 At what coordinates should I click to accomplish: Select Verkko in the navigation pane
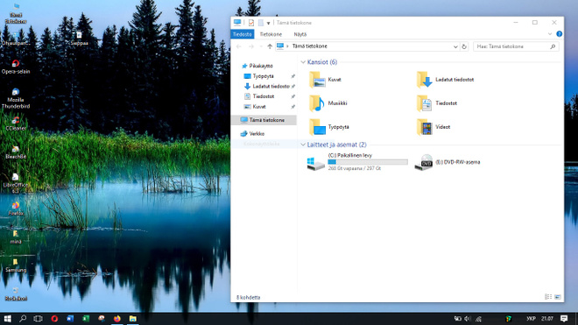[252, 133]
